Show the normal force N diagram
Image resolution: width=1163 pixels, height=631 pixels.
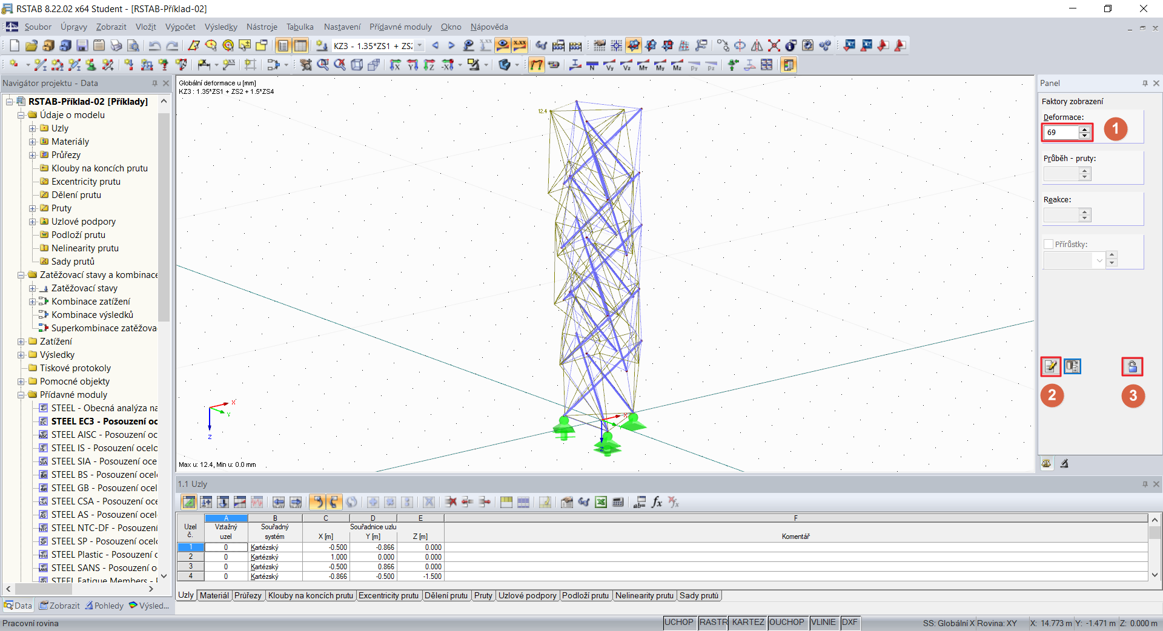click(592, 65)
